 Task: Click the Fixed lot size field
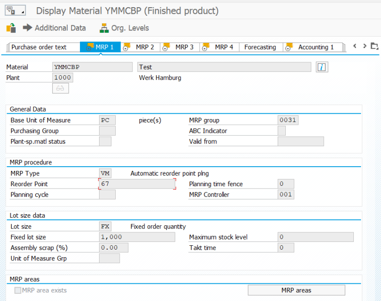[x=137, y=237]
